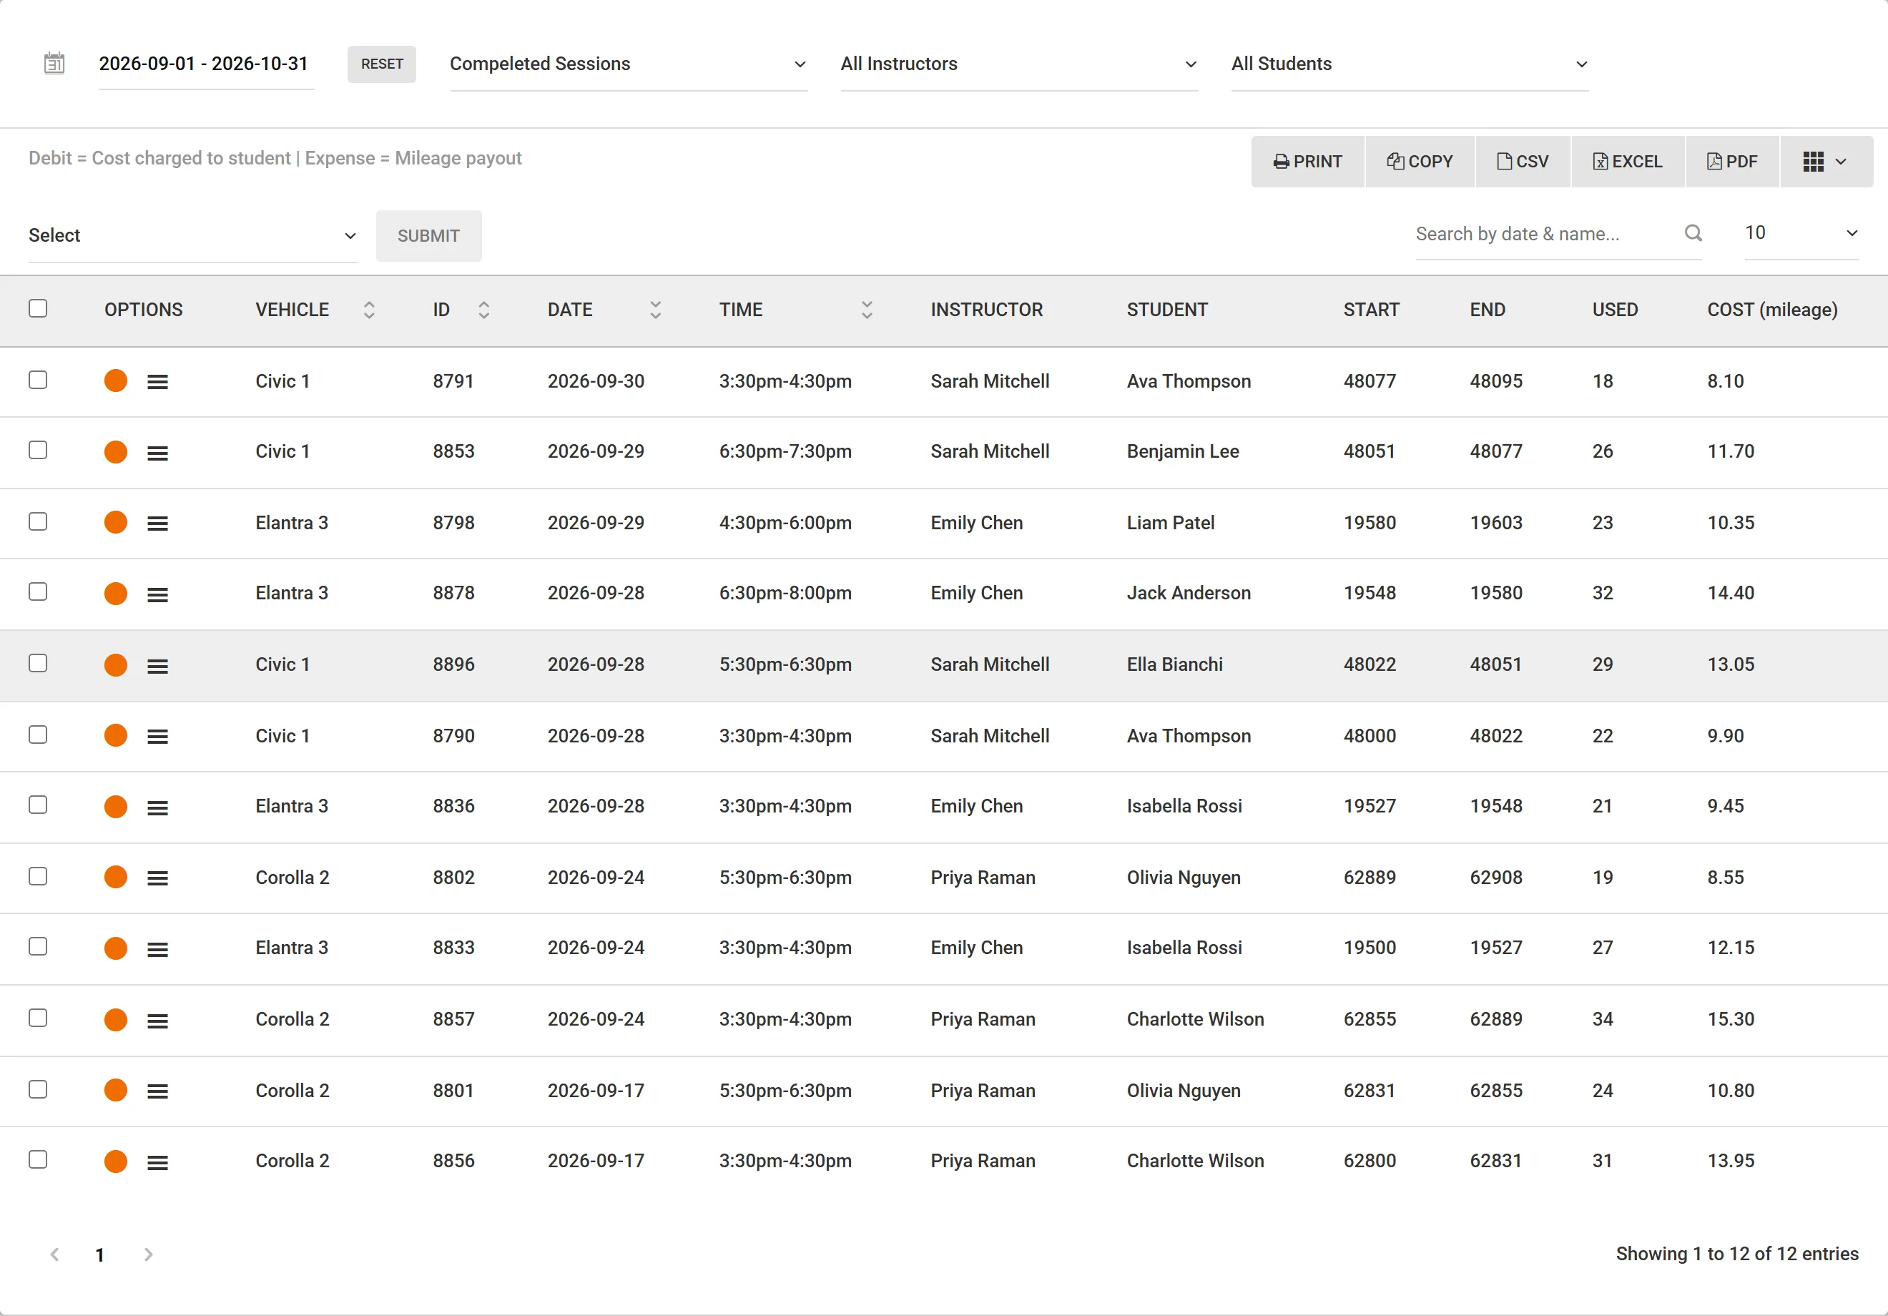Image resolution: width=1888 pixels, height=1316 pixels.
Task: Open row menu for session 8790
Action: pos(158,736)
